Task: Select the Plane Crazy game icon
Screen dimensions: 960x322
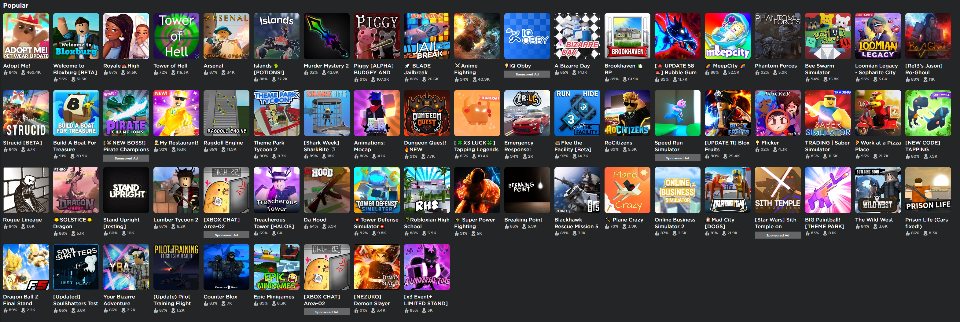Action: 627,190
